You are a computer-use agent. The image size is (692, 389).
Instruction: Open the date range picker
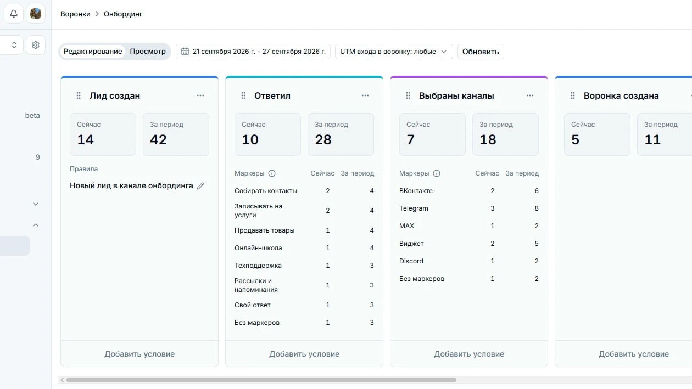[253, 52]
